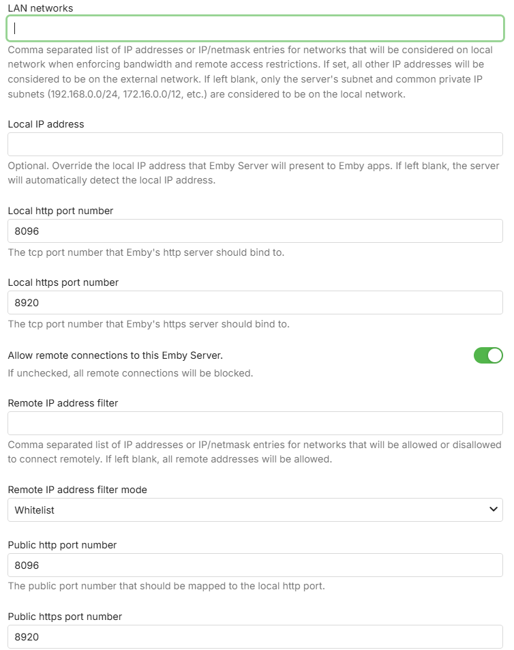Click the Local https port number field
Image resolution: width=514 pixels, height=650 pixels.
255,303
